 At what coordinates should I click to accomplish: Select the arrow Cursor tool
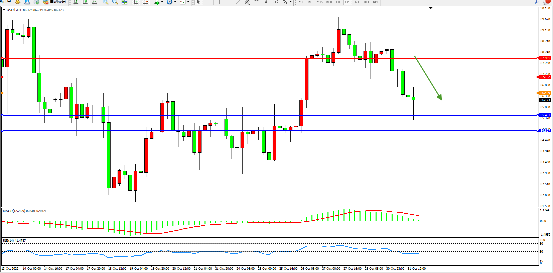click(198, 2)
